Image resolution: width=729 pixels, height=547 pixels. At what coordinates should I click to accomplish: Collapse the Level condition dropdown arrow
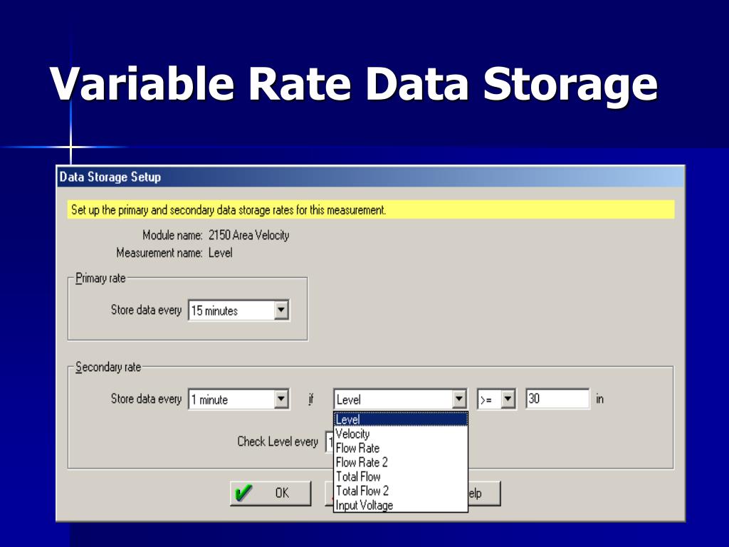[459, 399]
